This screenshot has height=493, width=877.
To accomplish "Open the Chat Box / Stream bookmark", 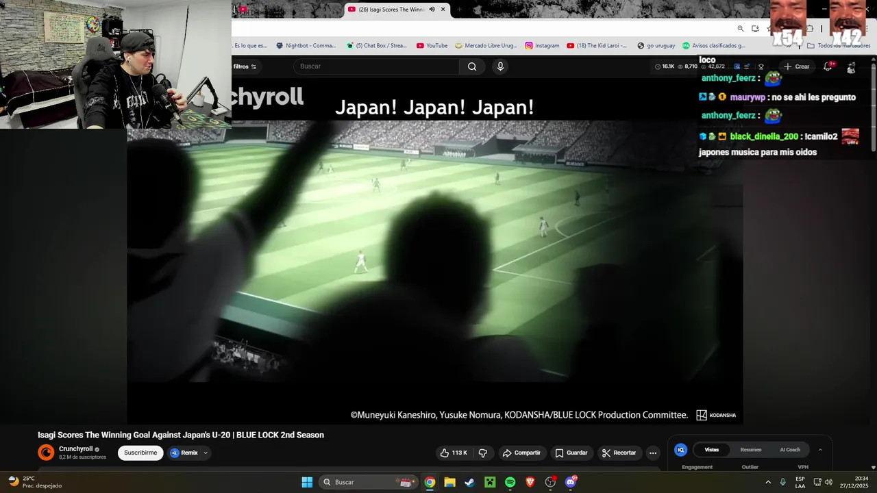I will coord(376,46).
